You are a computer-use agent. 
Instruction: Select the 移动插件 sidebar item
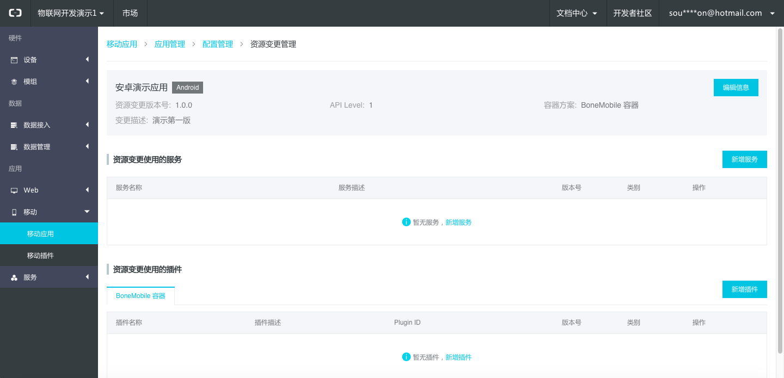[40, 256]
